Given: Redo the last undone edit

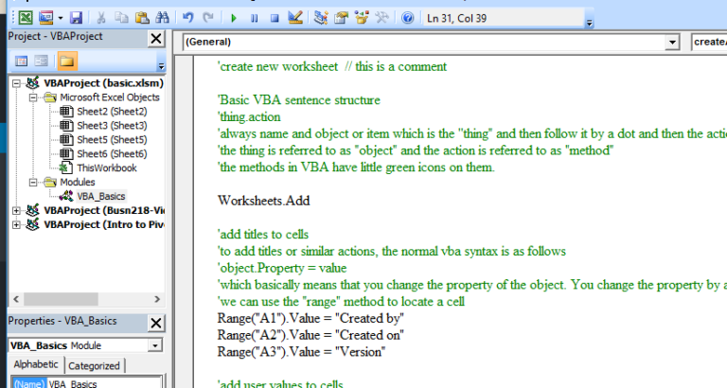Looking at the screenshot, I should (208, 18).
